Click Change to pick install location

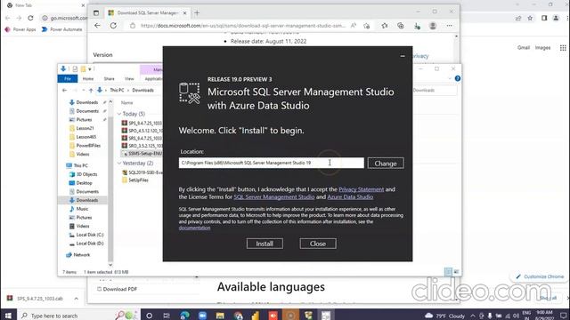point(386,164)
